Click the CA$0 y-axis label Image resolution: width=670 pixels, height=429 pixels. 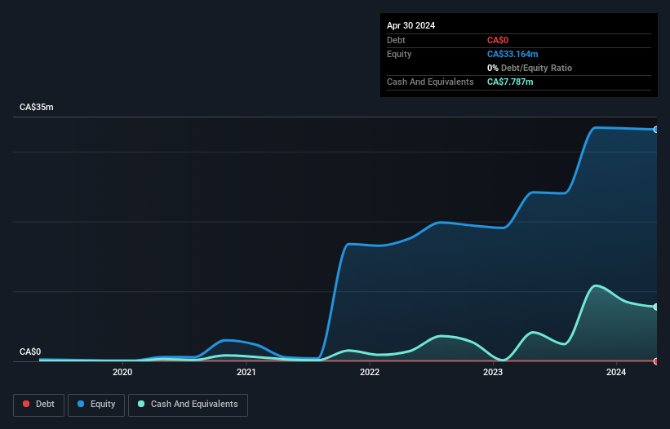pos(30,352)
